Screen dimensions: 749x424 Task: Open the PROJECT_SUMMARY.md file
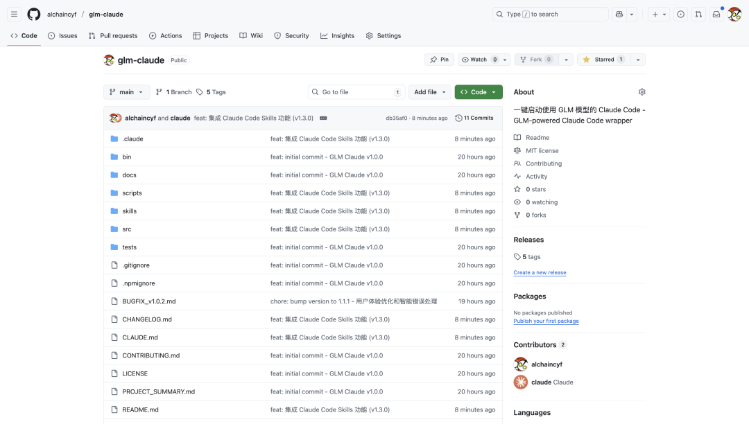click(158, 391)
